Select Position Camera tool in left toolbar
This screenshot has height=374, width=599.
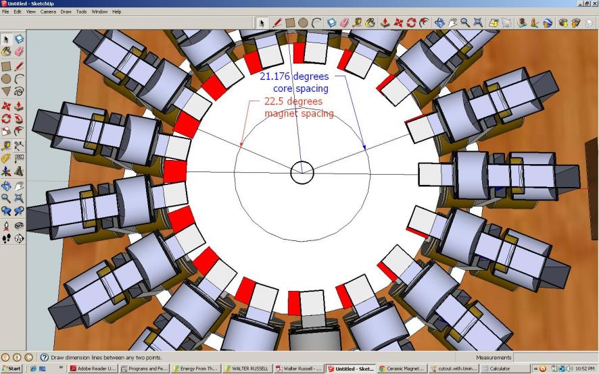[6, 225]
